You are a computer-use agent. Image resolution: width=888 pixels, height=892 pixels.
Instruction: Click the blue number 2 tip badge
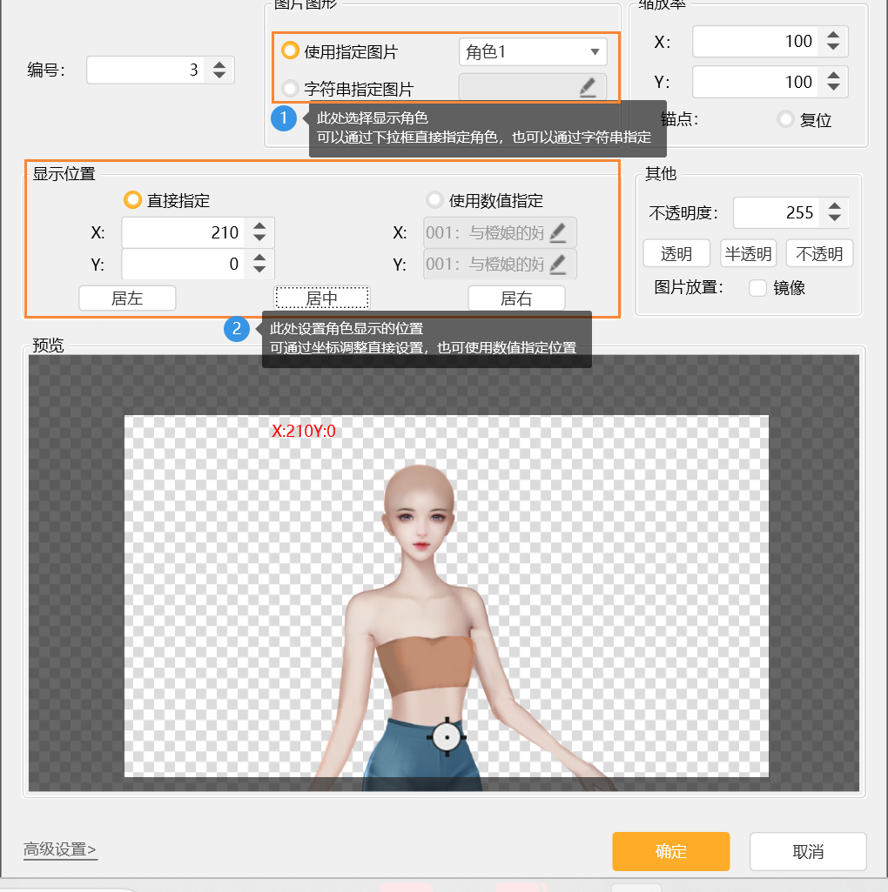237,329
